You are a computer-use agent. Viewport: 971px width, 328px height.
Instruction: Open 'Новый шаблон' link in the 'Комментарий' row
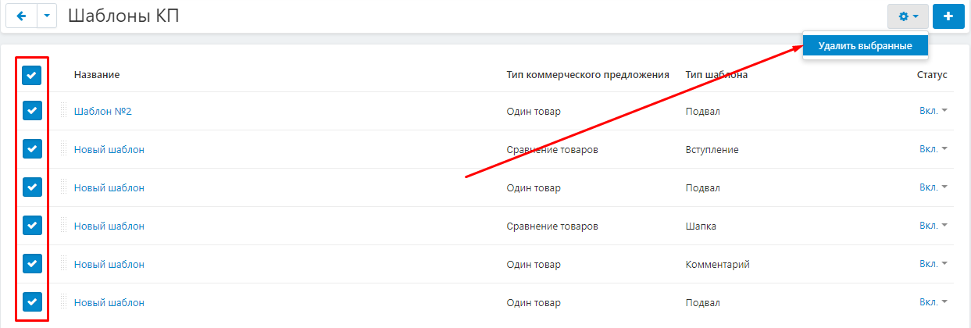[109, 264]
